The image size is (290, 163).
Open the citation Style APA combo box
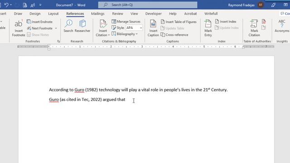pos(134,28)
